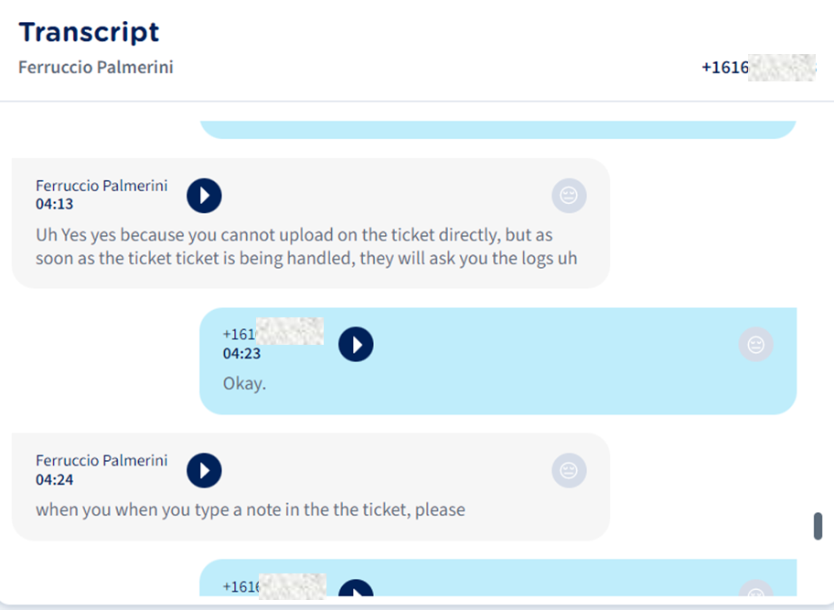Click 'type a note in the ticket' message

250,509
